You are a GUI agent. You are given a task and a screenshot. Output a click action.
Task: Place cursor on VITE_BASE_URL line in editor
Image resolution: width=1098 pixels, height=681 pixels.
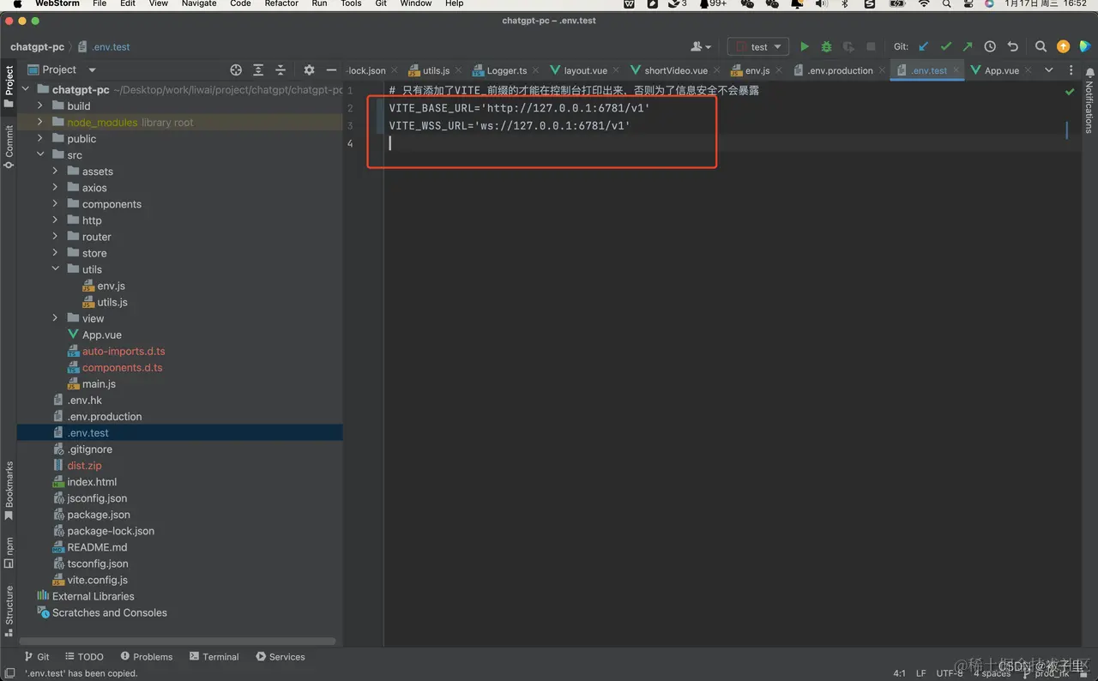(x=519, y=108)
